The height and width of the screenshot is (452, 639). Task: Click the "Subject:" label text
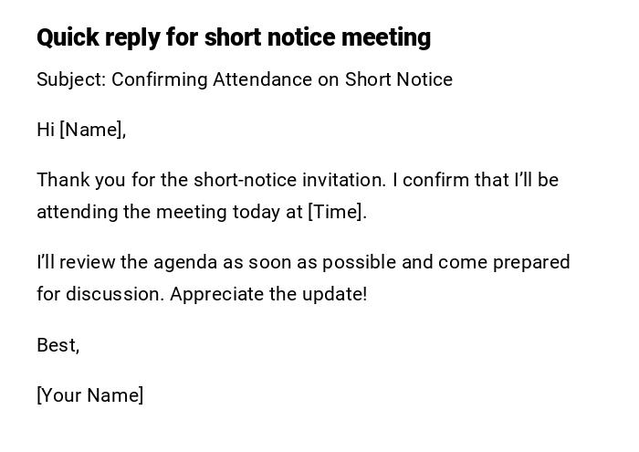point(70,79)
